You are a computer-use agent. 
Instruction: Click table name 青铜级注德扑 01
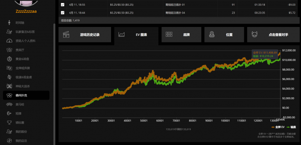click(x=175, y=5)
